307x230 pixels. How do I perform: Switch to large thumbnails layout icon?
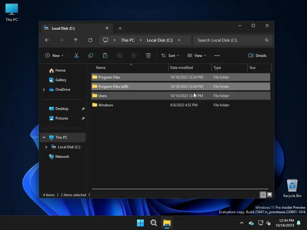click(270, 195)
